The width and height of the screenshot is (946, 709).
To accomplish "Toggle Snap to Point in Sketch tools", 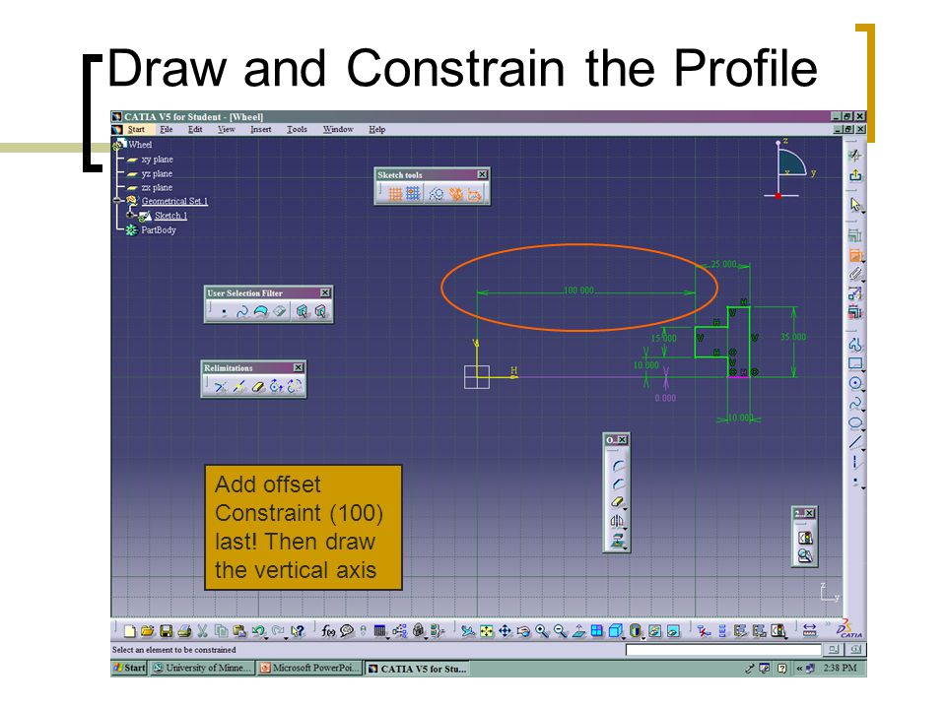I will pyautogui.click(x=413, y=194).
